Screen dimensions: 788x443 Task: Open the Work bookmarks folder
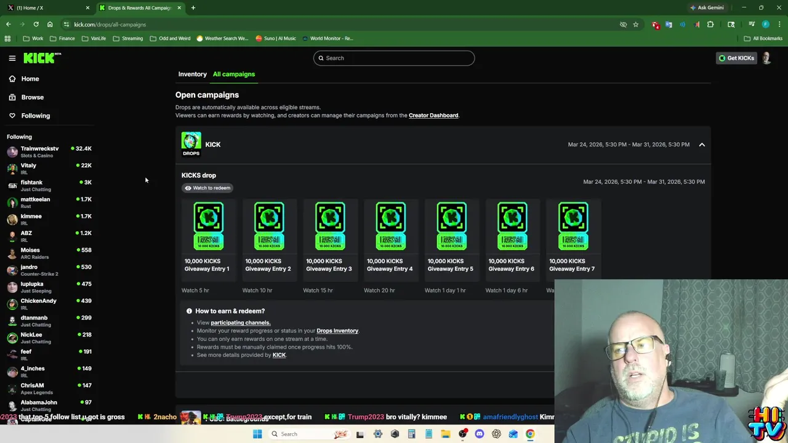pos(33,38)
